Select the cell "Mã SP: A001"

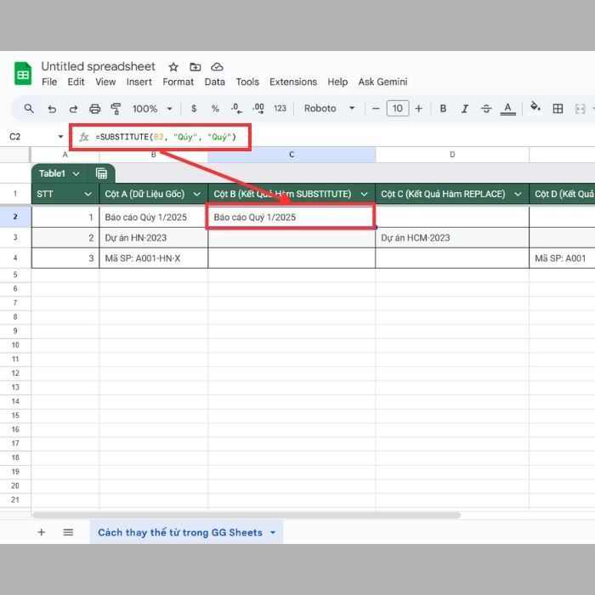tap(562, 258)
